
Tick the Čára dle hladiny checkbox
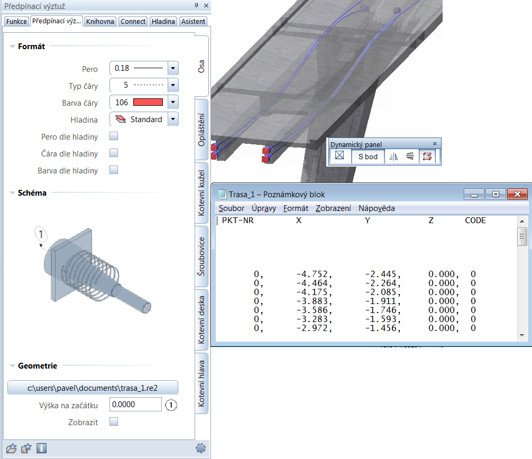tap(114, 153)
